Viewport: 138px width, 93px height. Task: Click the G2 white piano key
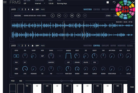(x=37, y=88)
